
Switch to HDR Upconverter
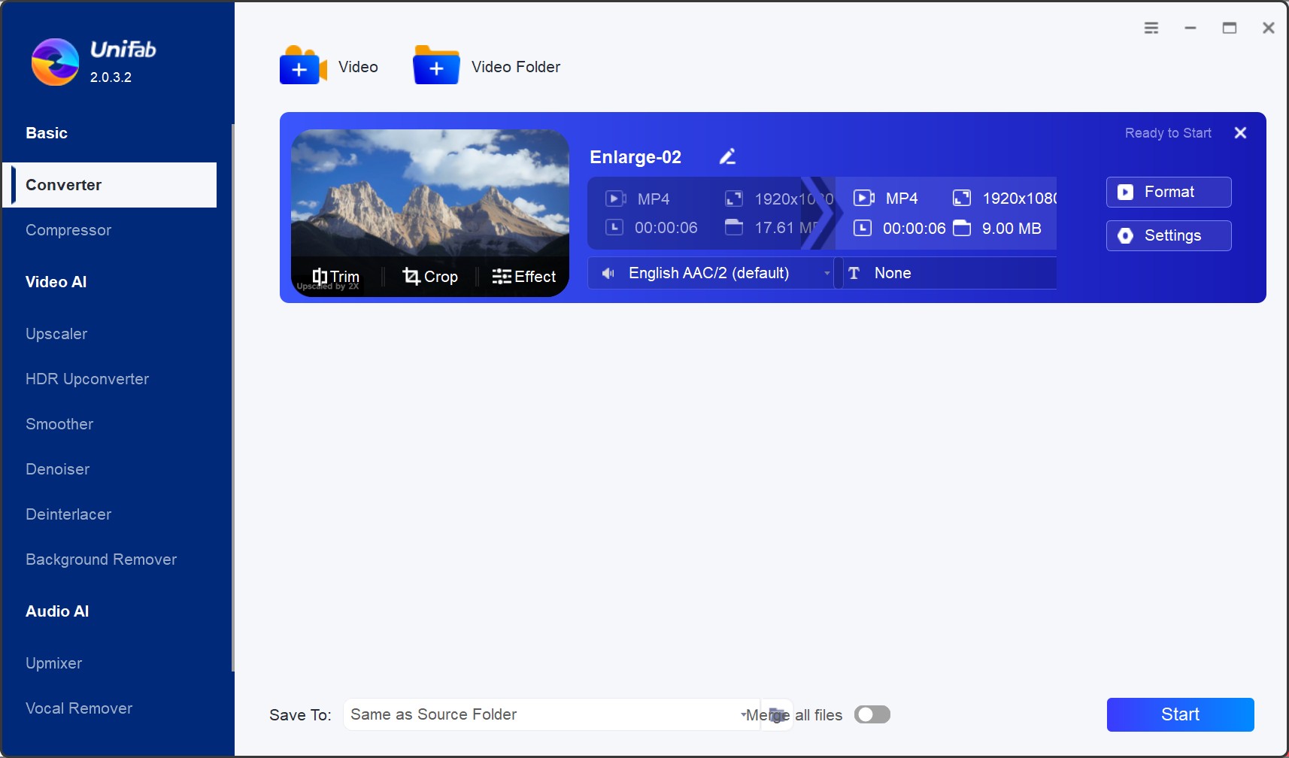(x=87, y=379)
